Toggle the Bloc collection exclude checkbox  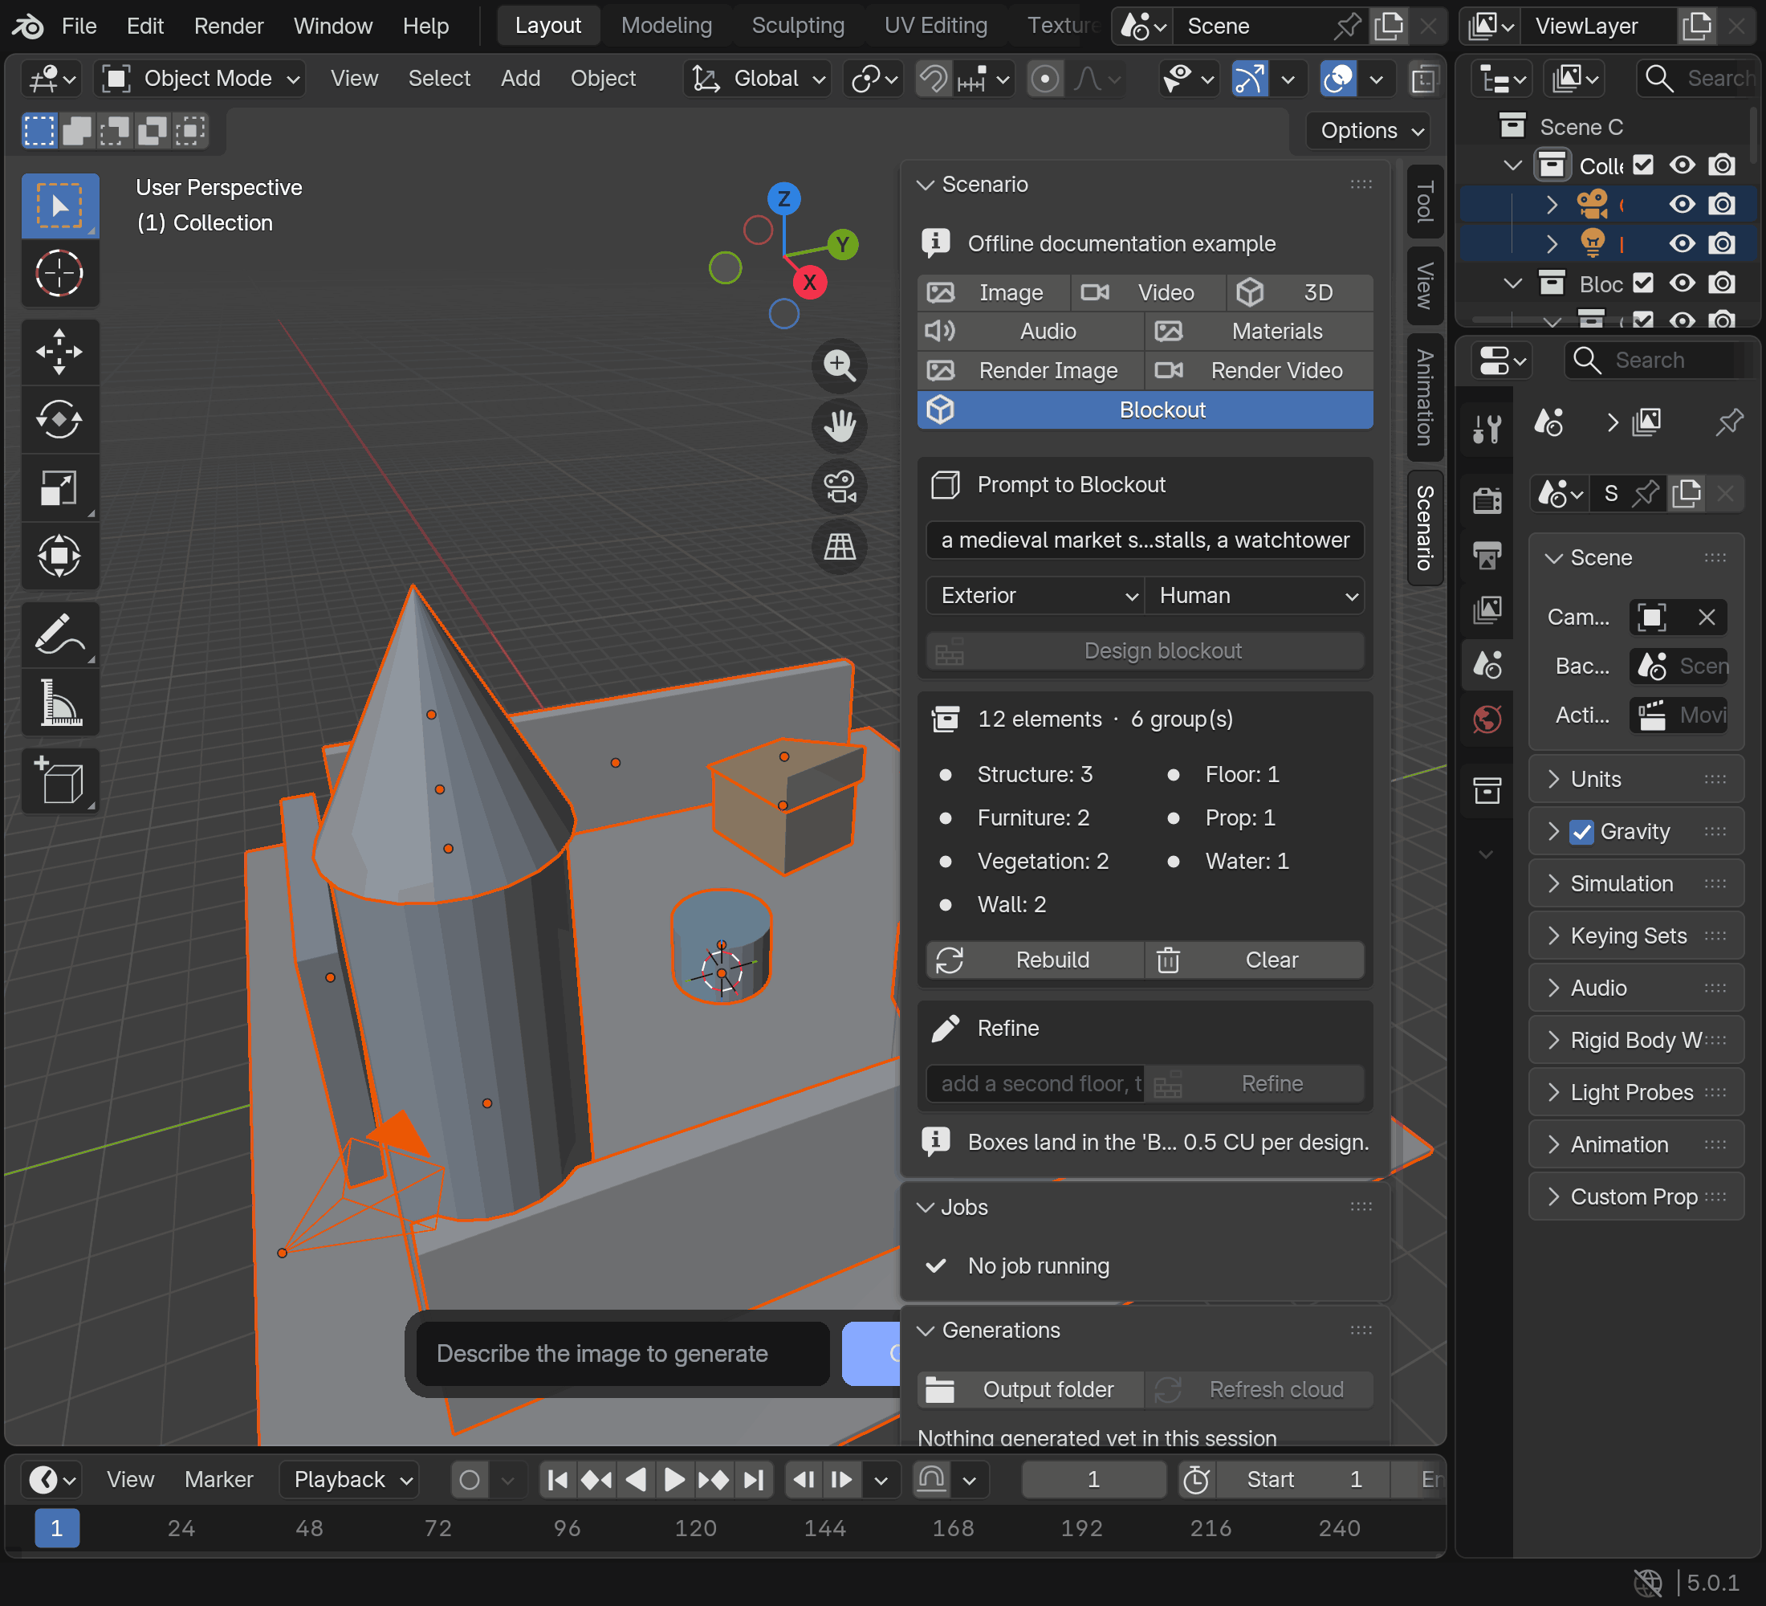(1643, 284)
